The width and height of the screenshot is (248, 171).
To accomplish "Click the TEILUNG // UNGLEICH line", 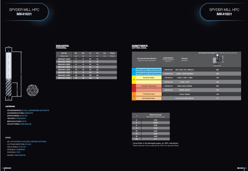I will pyautogui.click(x=16, y=118).
